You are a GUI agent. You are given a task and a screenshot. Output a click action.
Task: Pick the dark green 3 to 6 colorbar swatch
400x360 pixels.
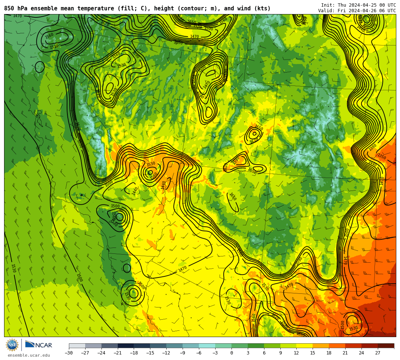(x=256, y=346)
